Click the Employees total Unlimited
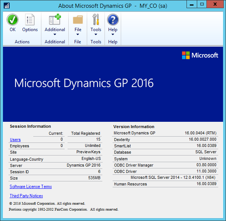 pos(93,145)
